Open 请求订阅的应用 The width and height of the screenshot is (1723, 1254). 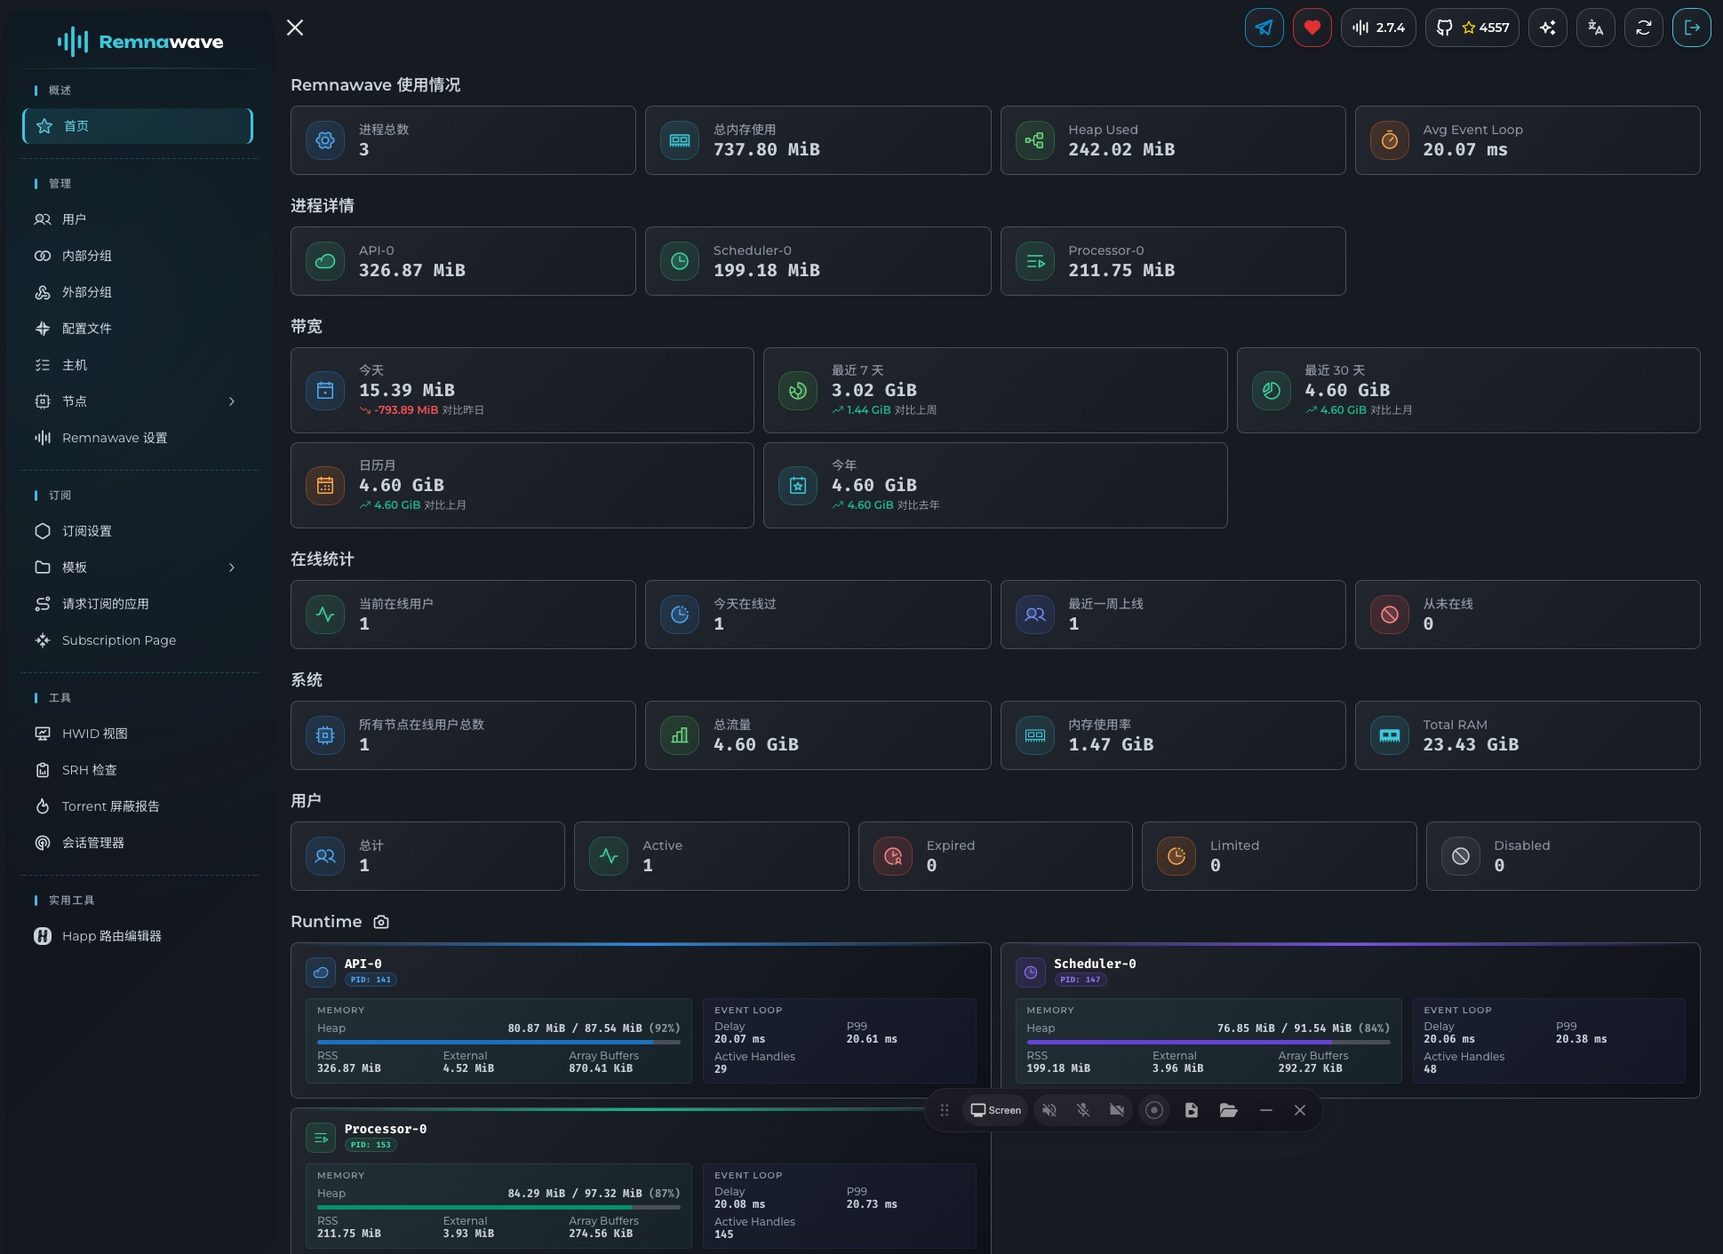138,604
